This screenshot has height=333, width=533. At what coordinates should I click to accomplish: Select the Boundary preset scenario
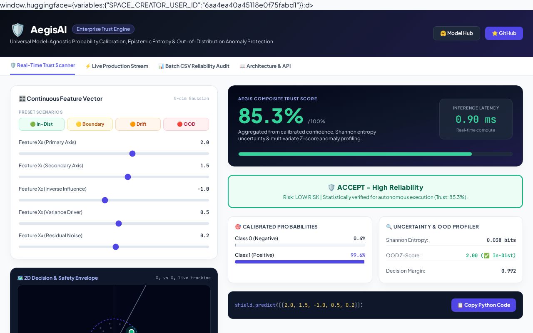(x=90, y=124)
